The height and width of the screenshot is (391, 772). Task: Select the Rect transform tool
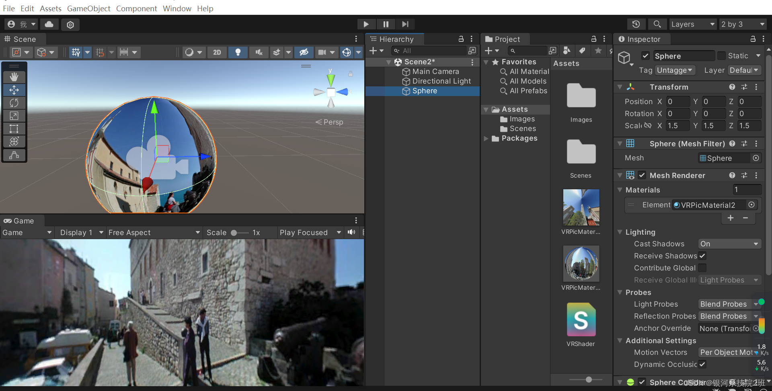(x=14, y=129)
